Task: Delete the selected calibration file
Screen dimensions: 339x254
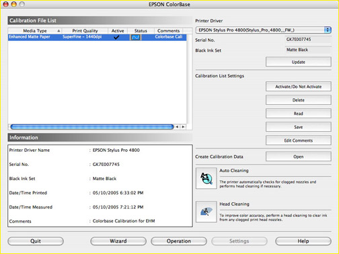Action: coord(299,100)
